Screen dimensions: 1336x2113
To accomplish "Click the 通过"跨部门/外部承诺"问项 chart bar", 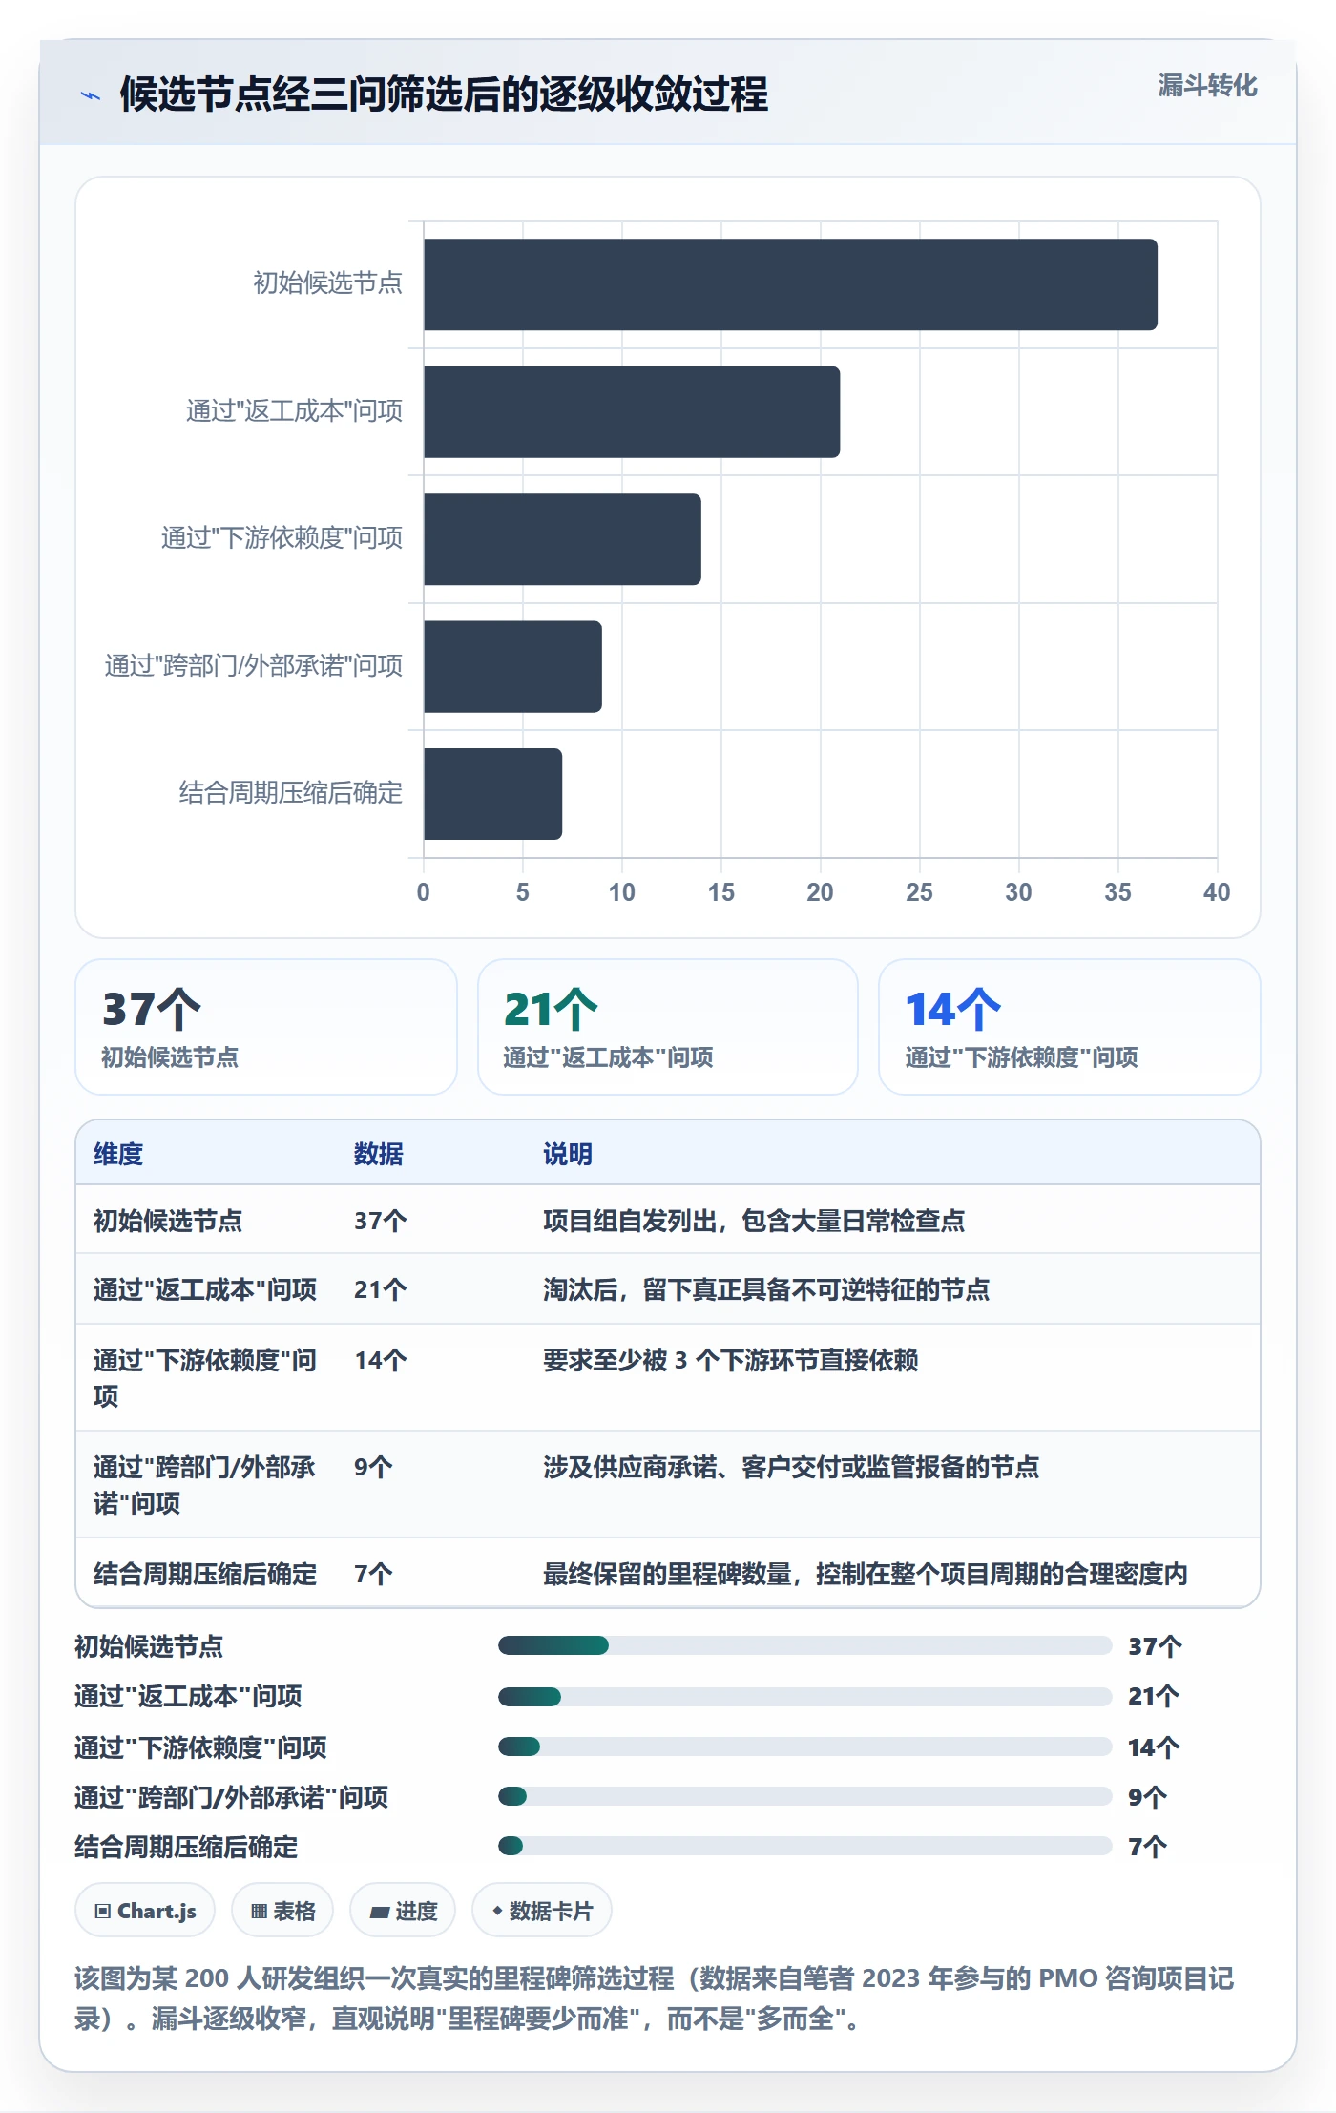I will pos(512,666).
